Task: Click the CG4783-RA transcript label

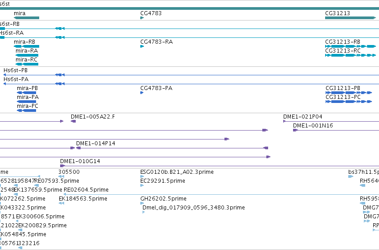Action: click(x=157, y=42)
